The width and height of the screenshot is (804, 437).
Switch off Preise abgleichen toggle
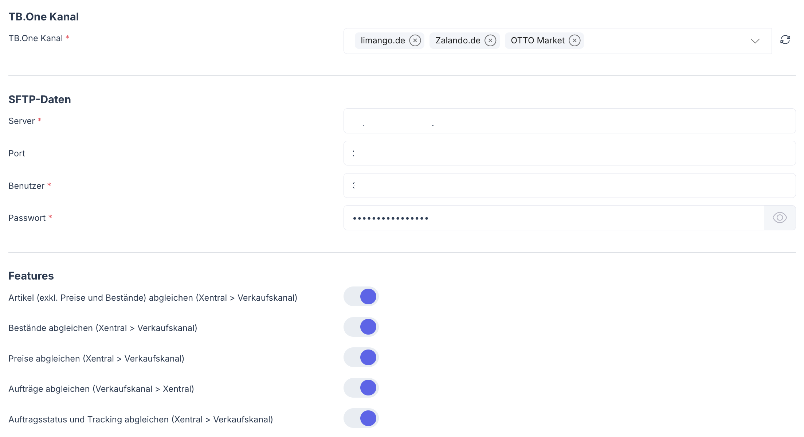pyautogui.click(x=361, y=358)
